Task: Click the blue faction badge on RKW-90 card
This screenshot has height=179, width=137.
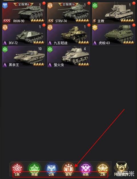Action: point(5,5)
